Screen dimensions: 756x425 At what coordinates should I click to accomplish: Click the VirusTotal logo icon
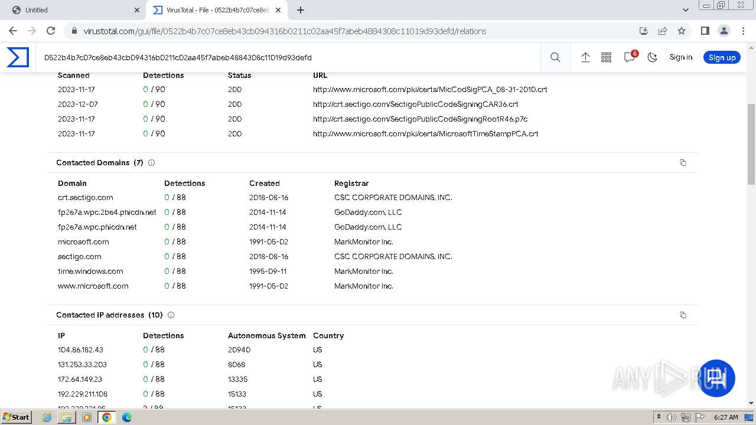click(x=18, y=57)
